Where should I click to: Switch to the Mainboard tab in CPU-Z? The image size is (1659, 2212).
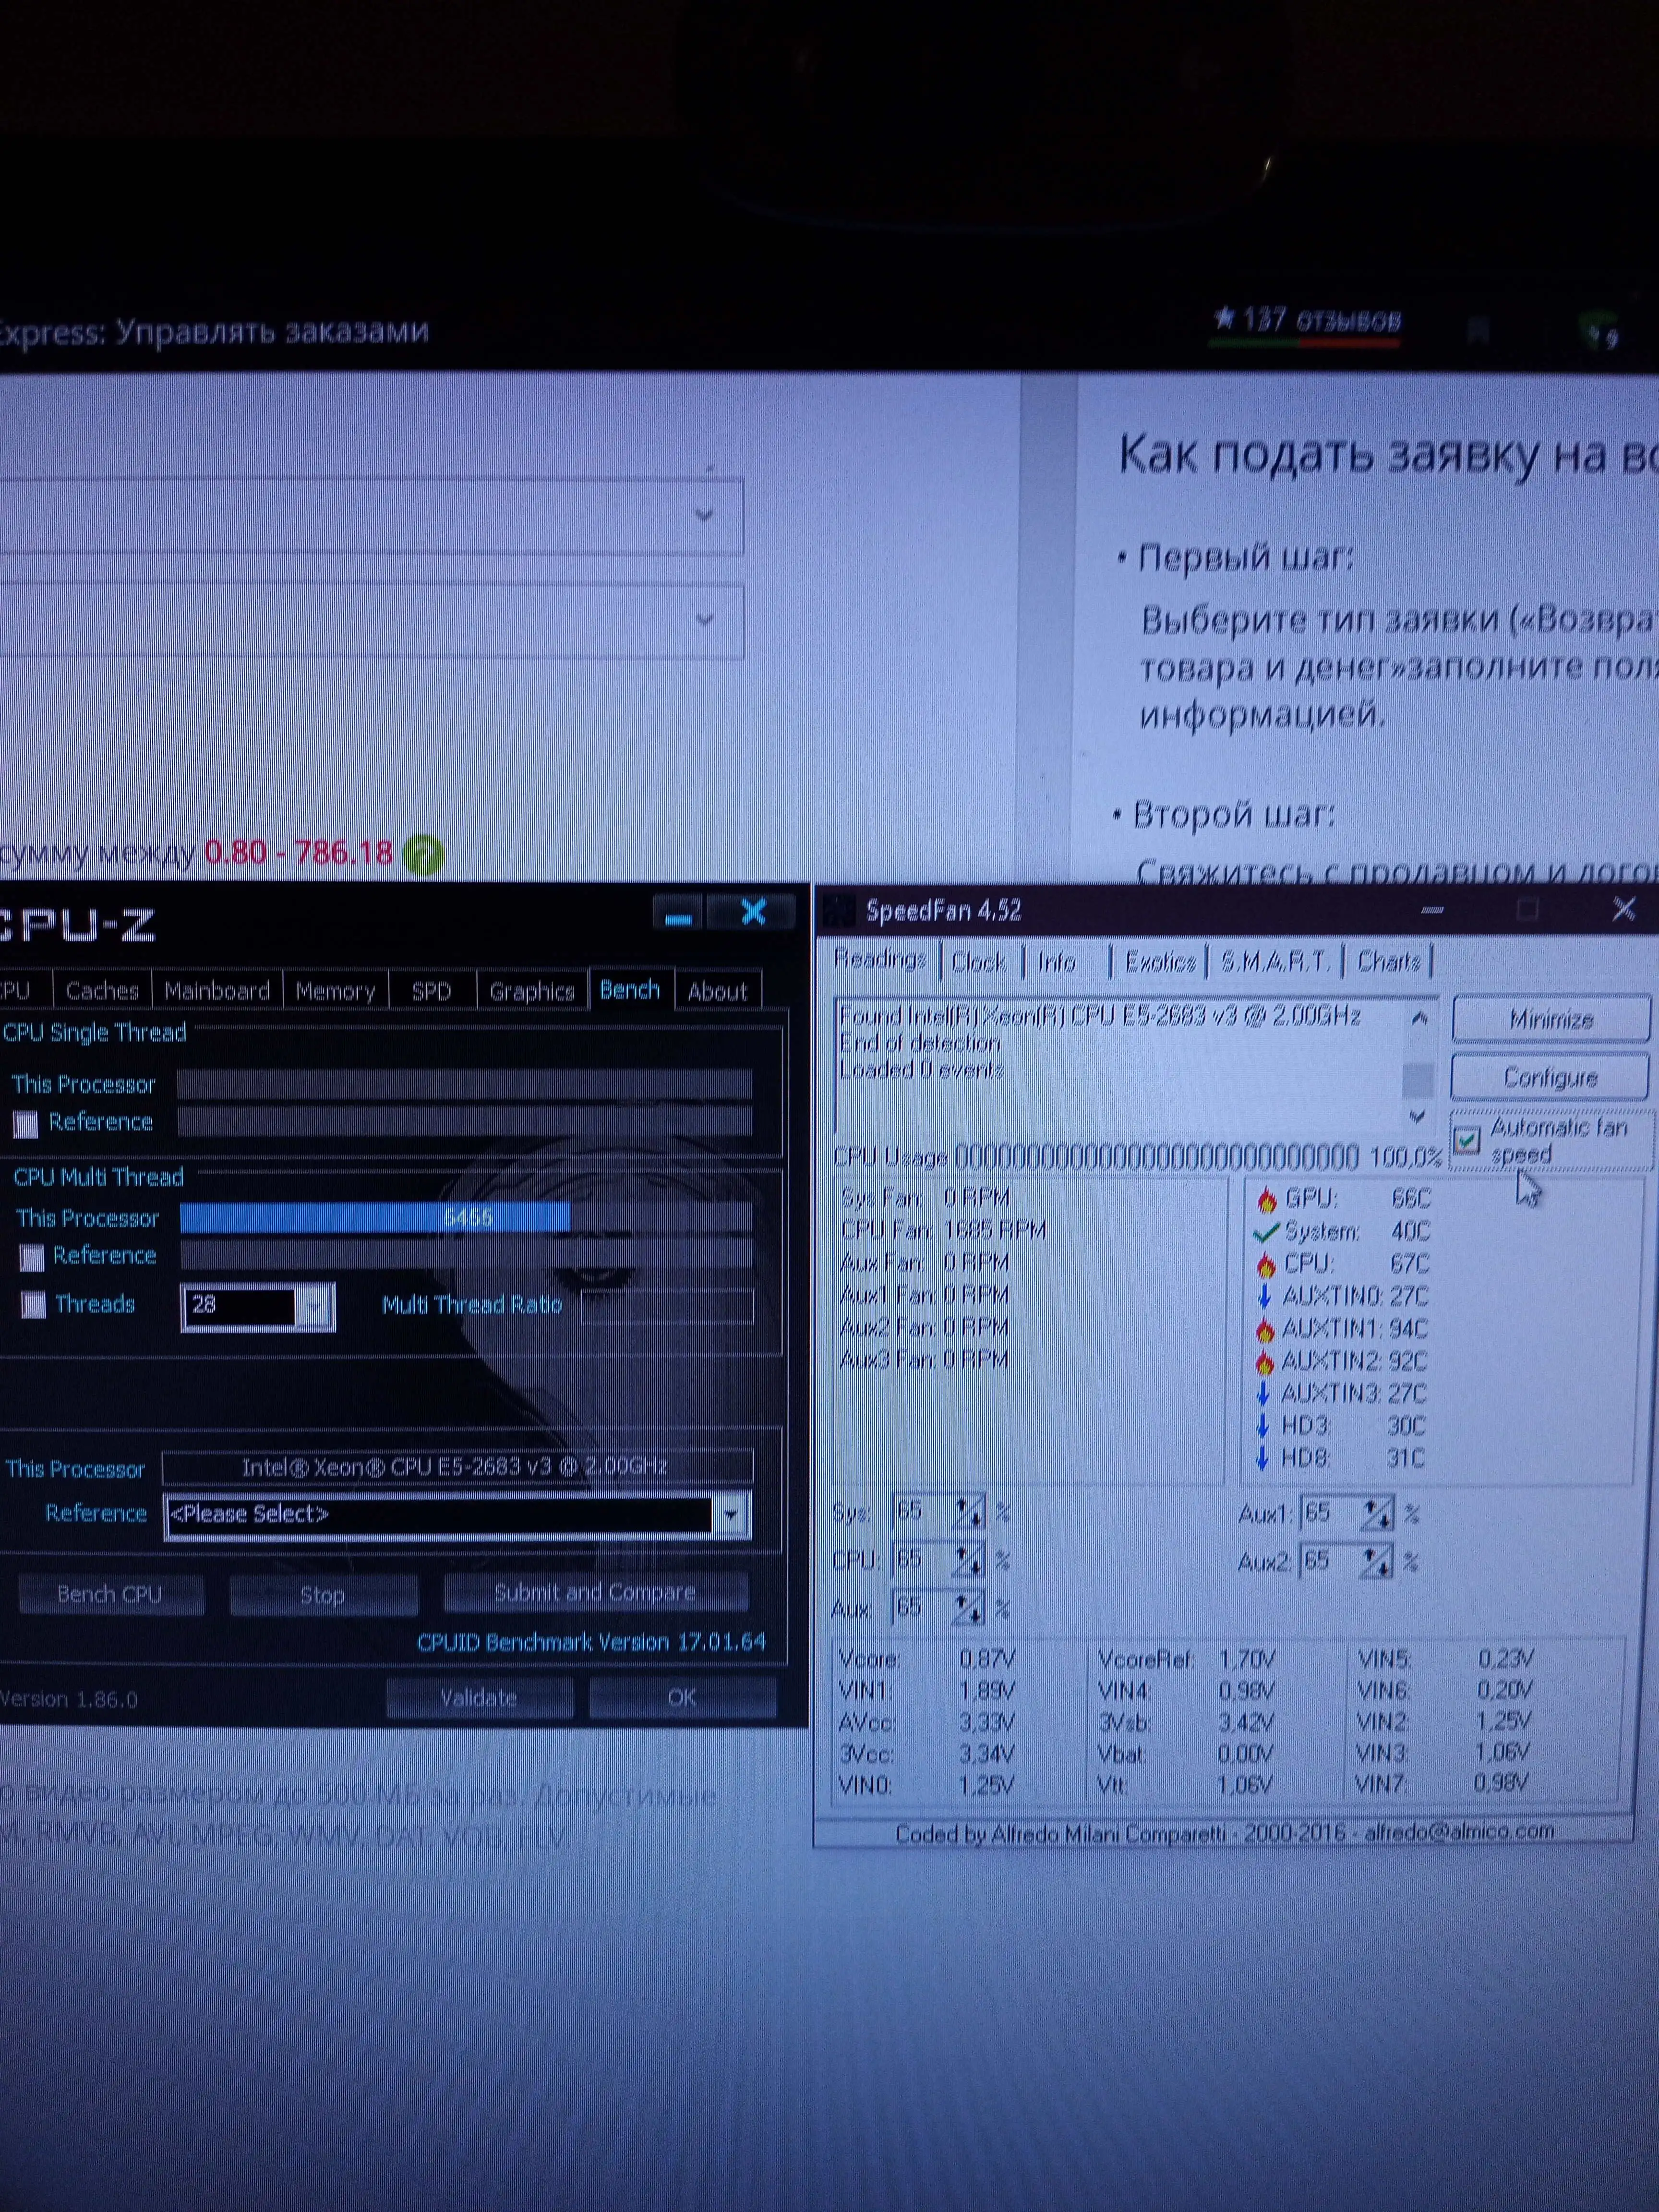217,991
